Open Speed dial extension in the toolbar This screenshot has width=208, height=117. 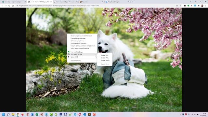pyautogui.click(x=192, y=6)
